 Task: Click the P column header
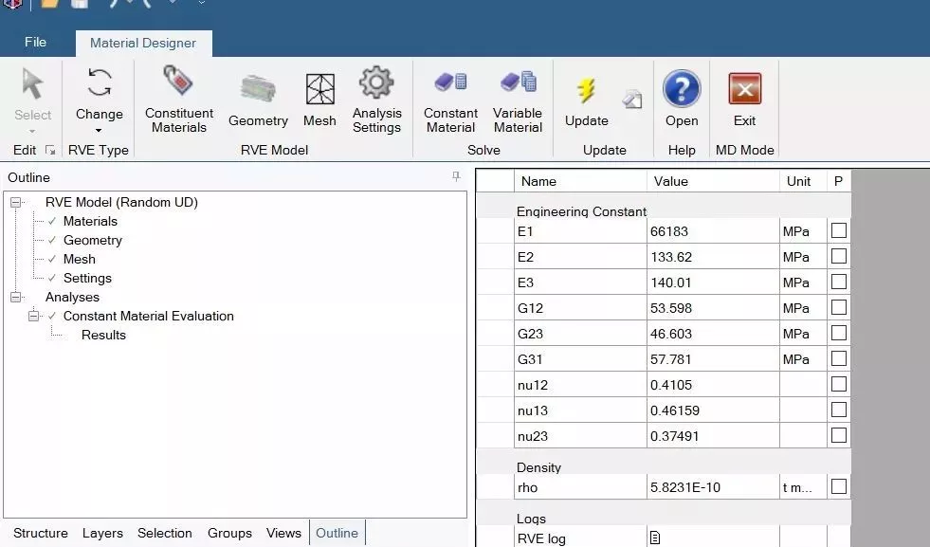point(839,181)
